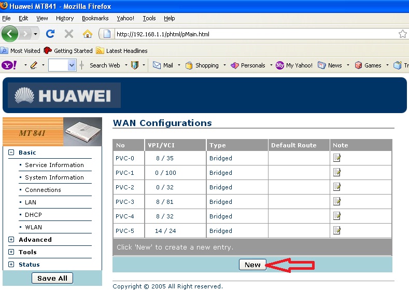Open Yahoo News toolbar item
Viewport: 409px width, 290px height.
[330, 65]
